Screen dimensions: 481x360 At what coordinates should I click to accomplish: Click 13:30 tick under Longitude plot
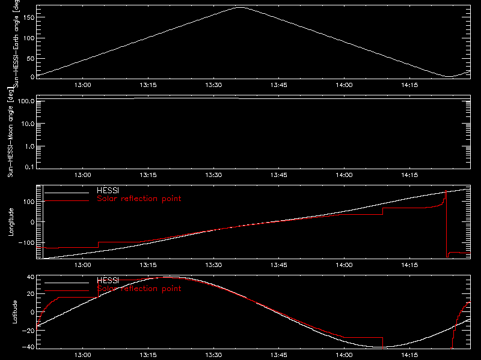click(x=213, y=265)
